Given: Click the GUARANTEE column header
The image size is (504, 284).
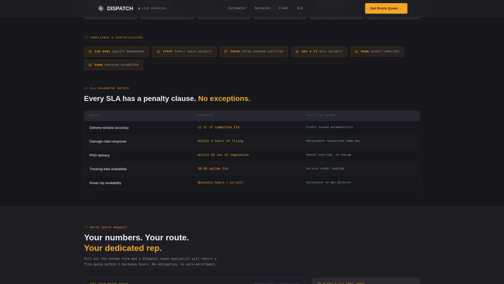Looking at the screenshot, I should (x=205, y=115).
